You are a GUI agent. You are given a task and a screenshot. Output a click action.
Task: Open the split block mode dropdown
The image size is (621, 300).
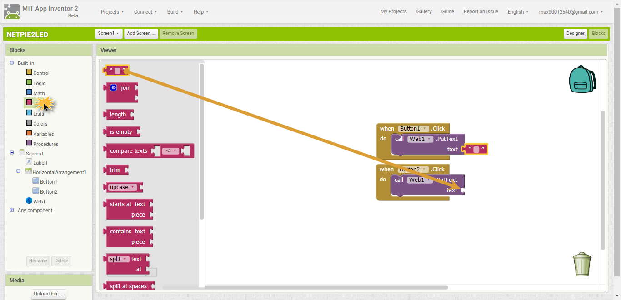[119, 259]
